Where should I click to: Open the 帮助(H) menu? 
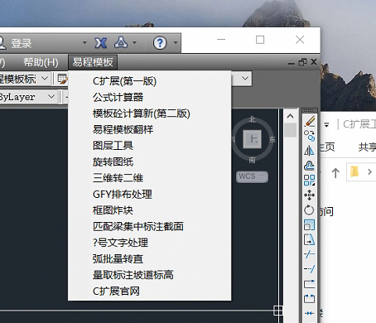41,62
